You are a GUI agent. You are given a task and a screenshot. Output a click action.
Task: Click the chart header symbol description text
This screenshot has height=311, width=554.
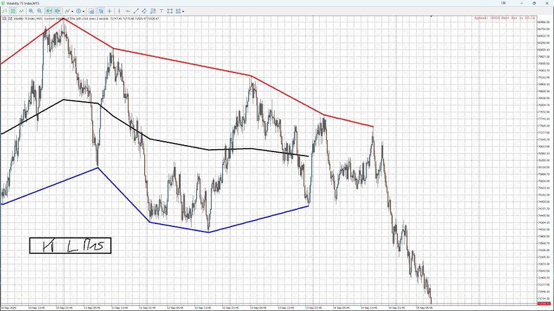click(86, 18)
